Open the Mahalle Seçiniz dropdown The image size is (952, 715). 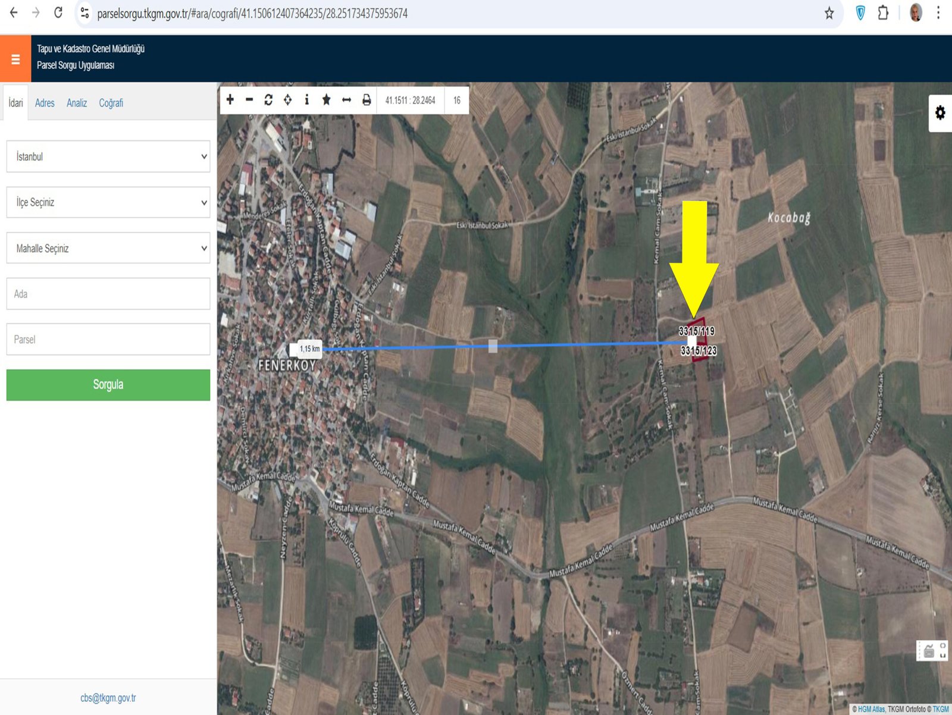[108, 248]
